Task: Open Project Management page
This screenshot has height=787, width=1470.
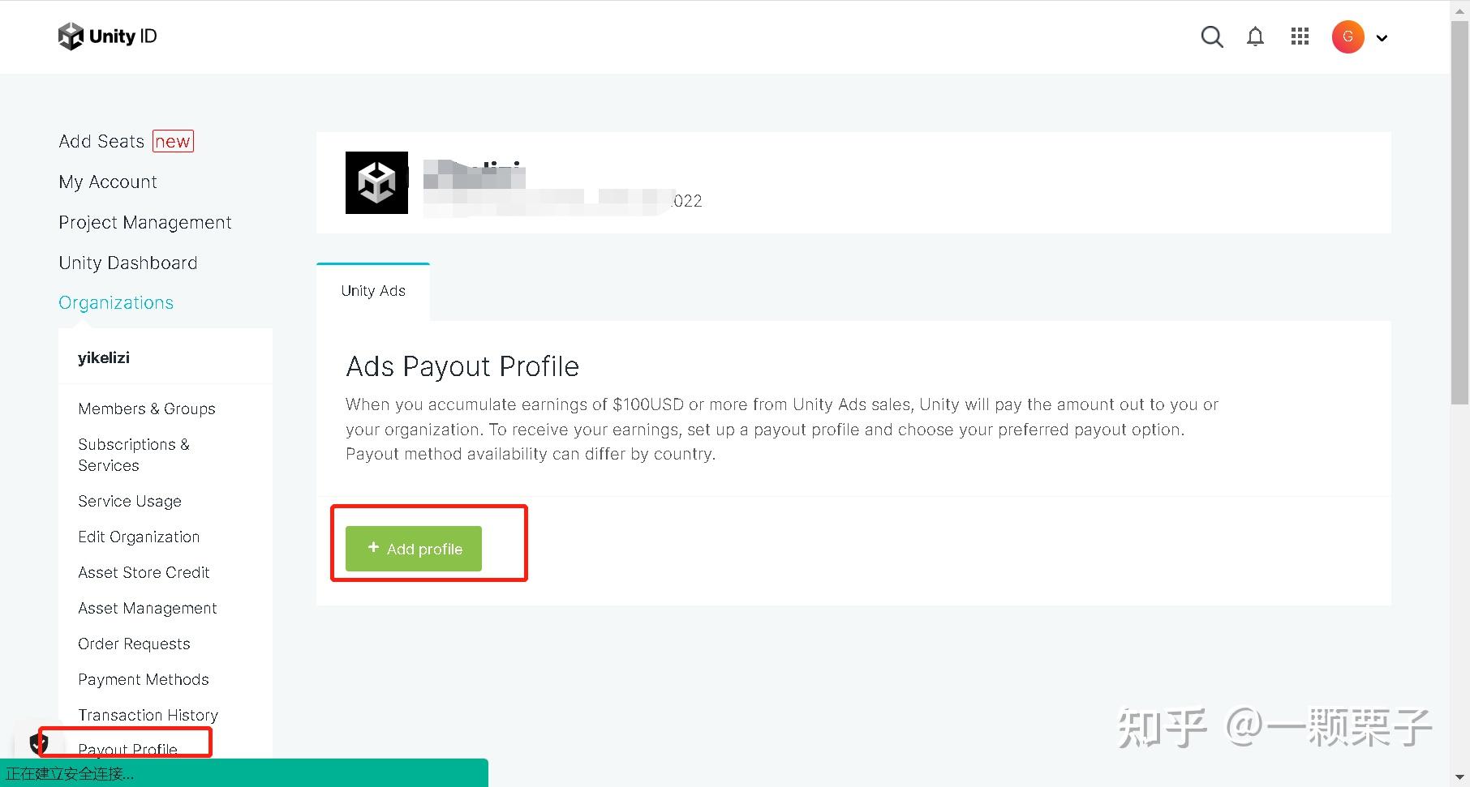Action: point(145,222)
